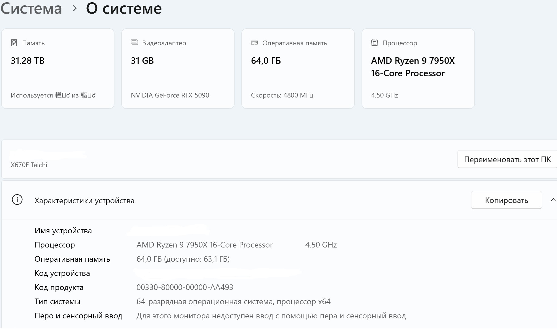
Task: Click the storage disk icon beside Память
Action: [14, 43]
